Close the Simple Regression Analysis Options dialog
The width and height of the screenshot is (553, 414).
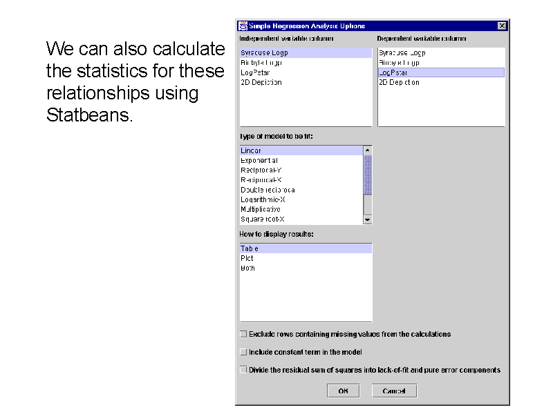point(502,26)
